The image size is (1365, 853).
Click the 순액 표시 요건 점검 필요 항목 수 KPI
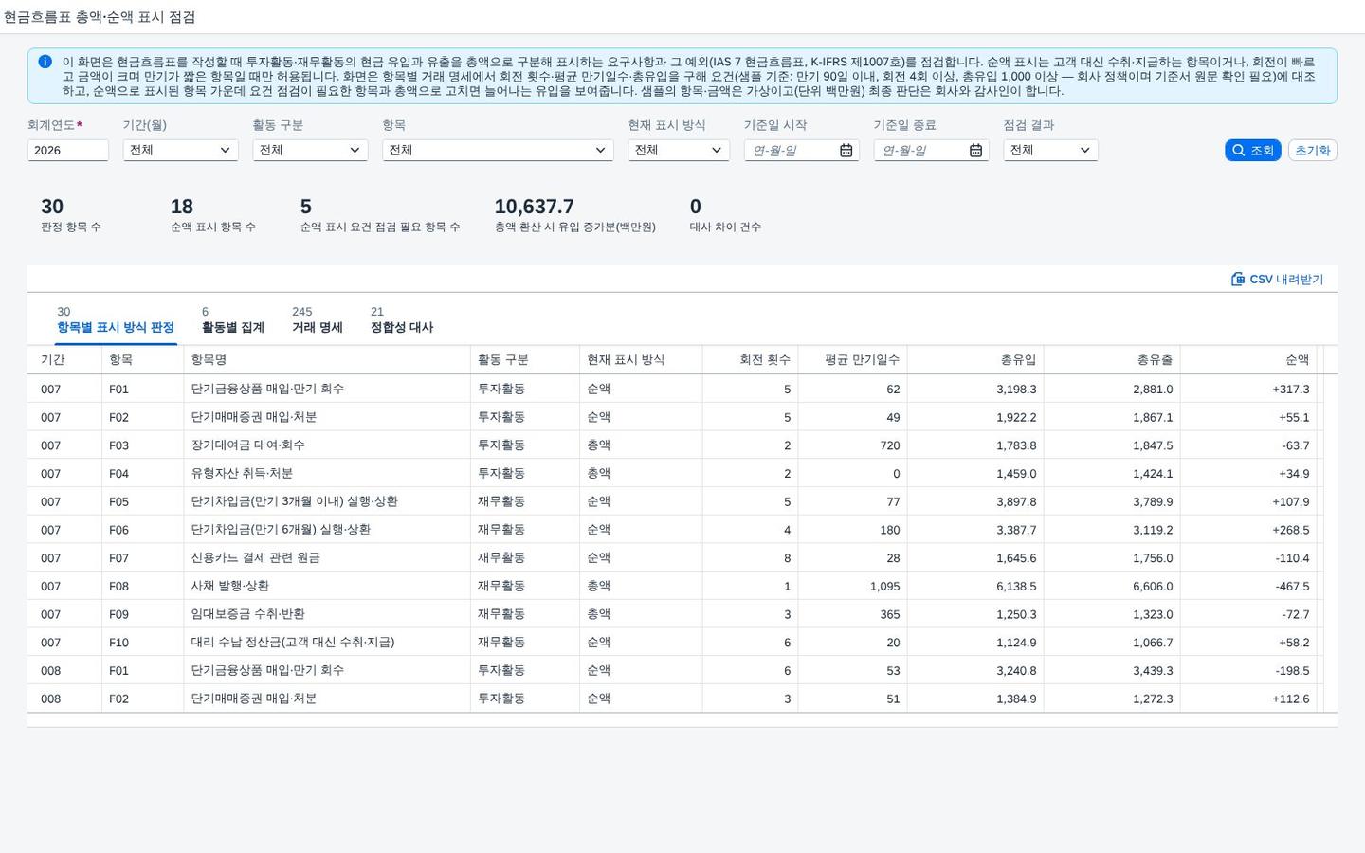coord(380,215)
